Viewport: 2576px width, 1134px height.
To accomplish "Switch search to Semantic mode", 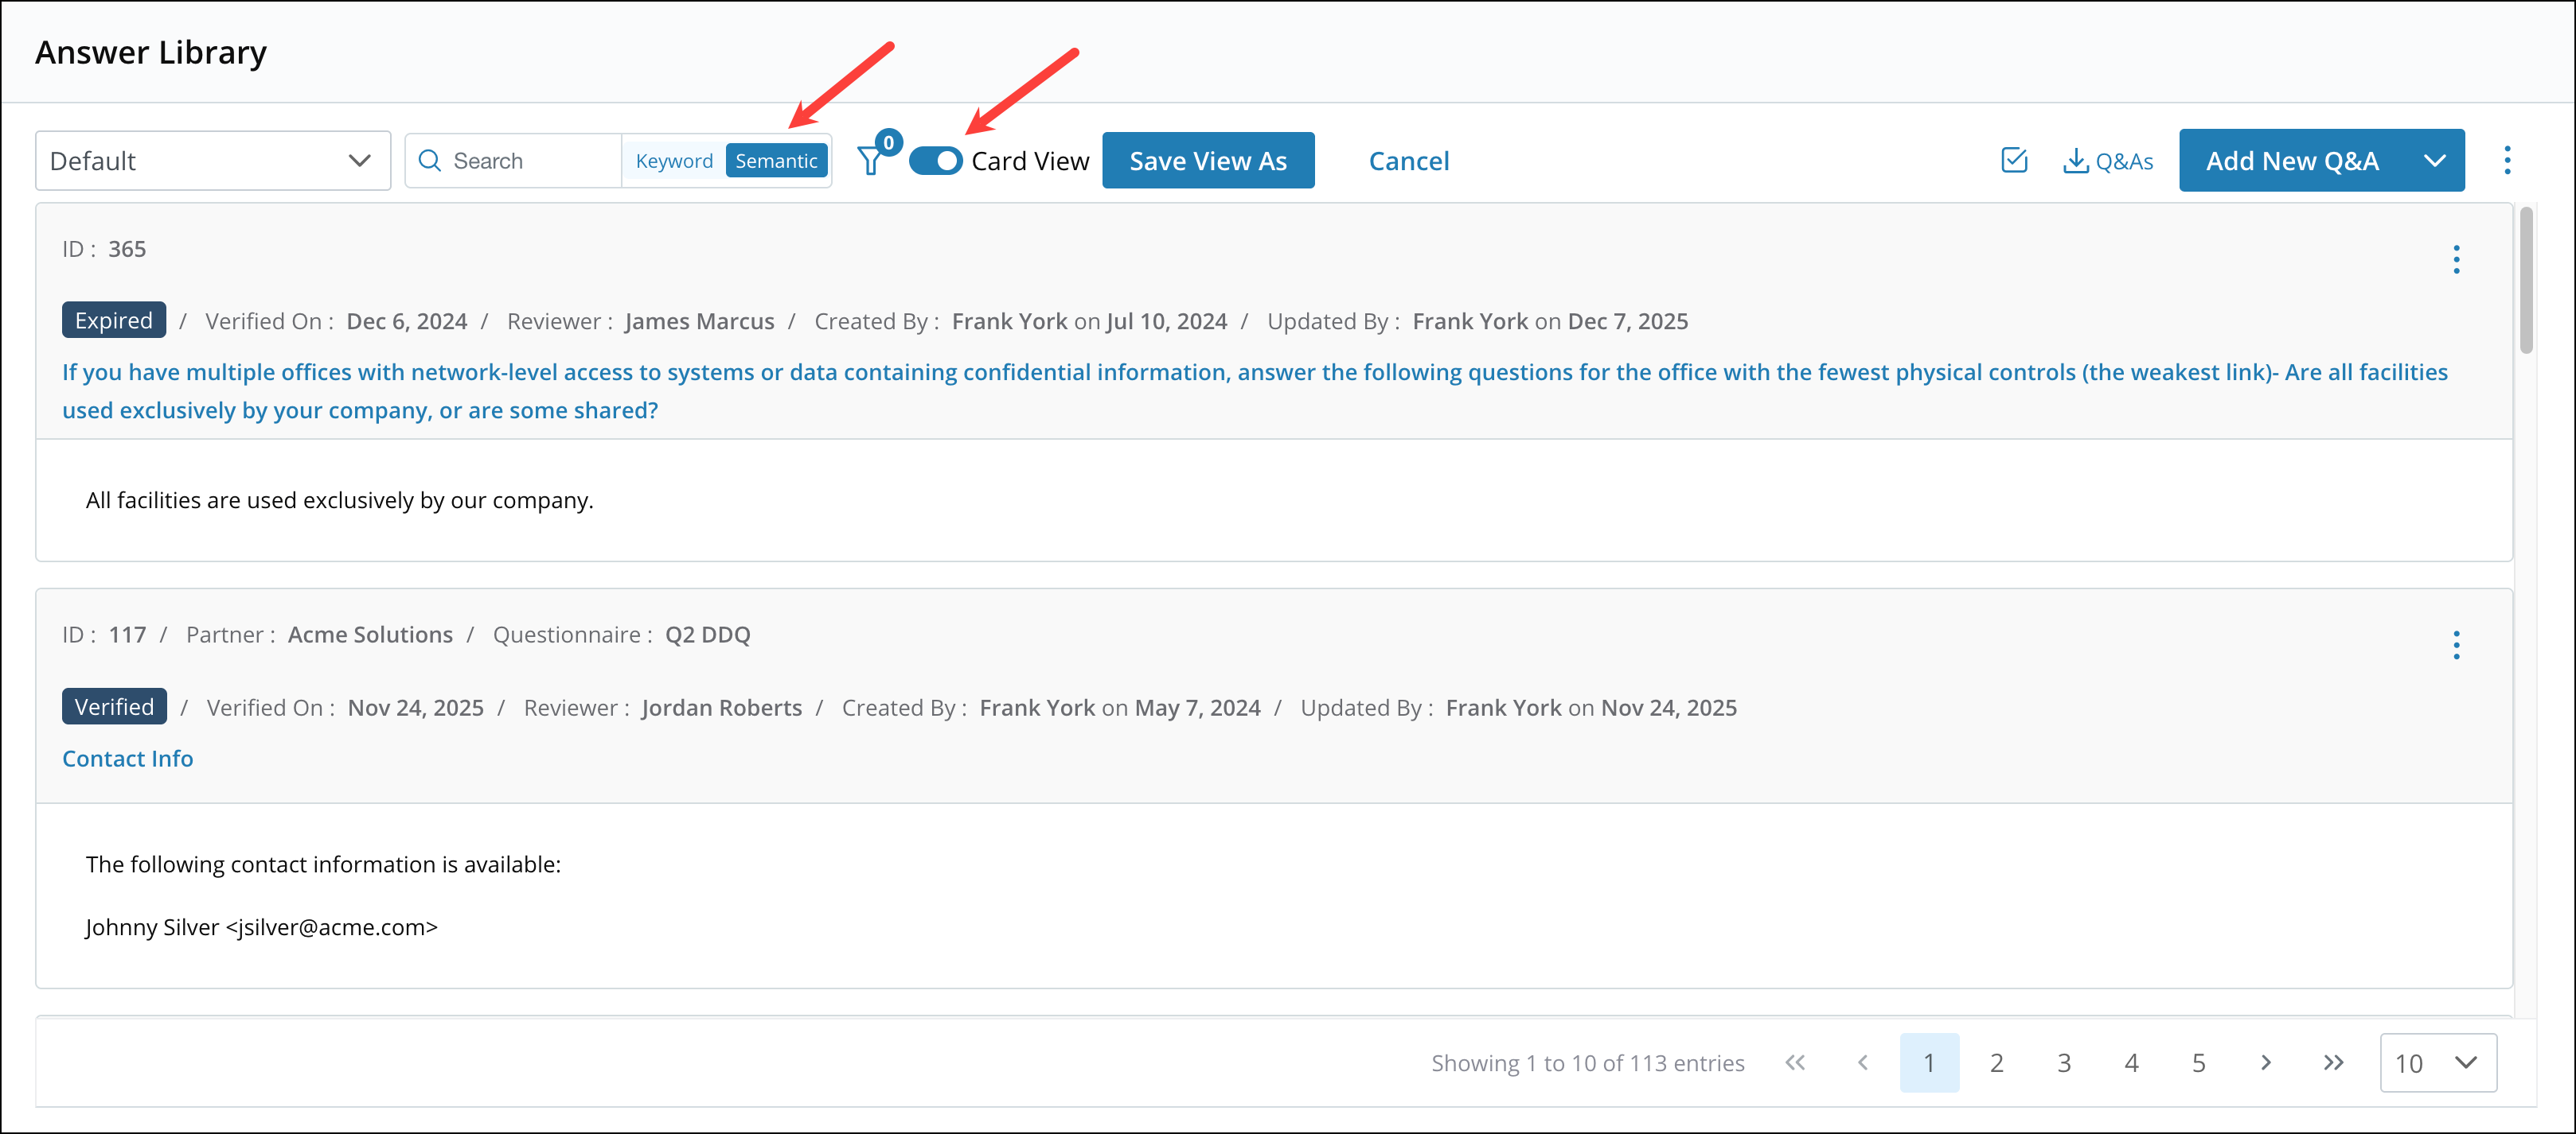I will click(777, 160).
